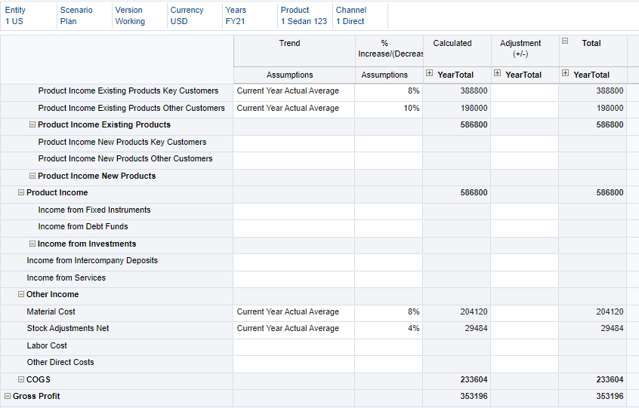639x408 pixels.
Task: Collapse the Total column header
Action: [565, 41]
